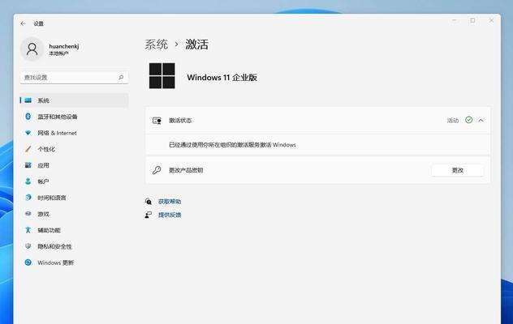
Task: Click the activation message text about Windows
Action: (x=232, y=145)
